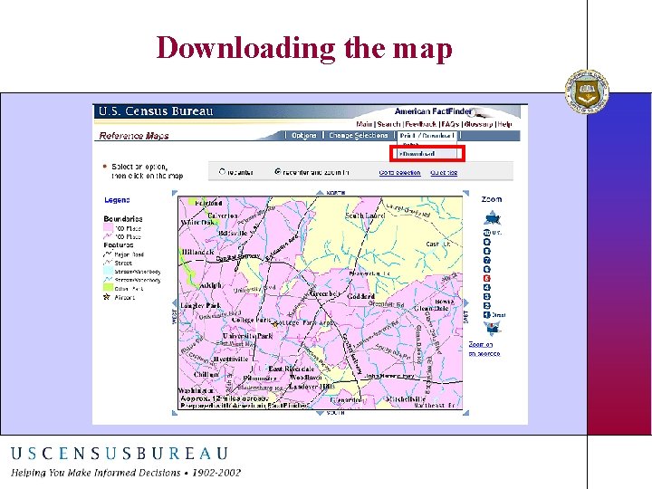Select zoom level 4 button

click(x=487, y=287)
